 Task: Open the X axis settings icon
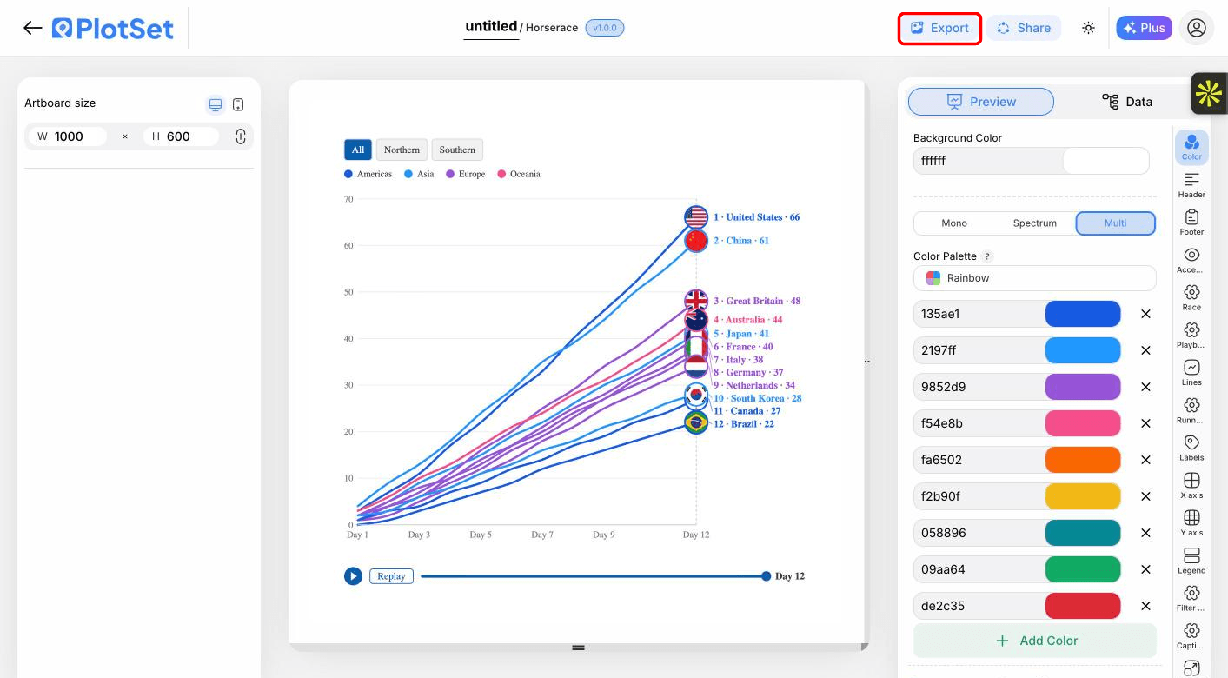click(x=1191, y=485)
